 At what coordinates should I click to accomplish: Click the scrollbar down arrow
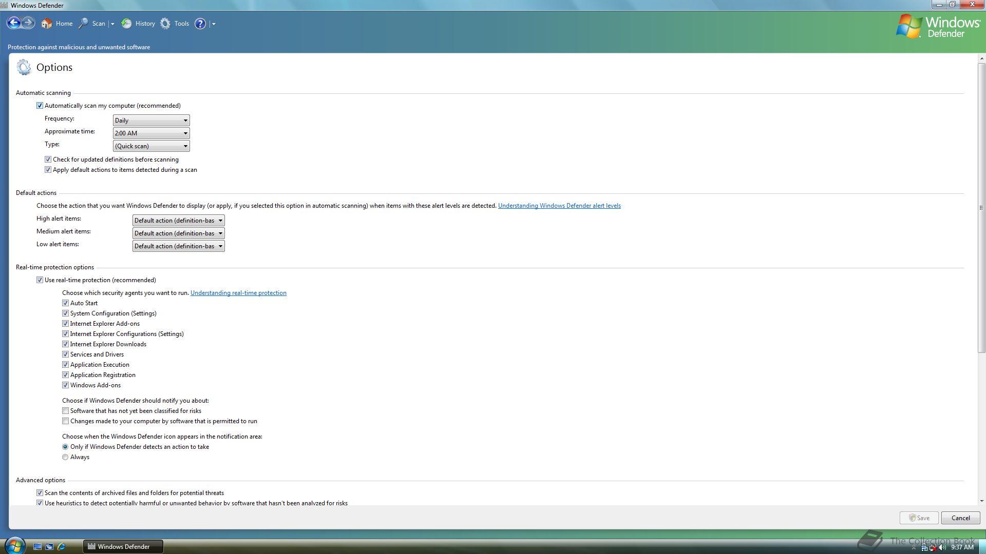(981, 501)
